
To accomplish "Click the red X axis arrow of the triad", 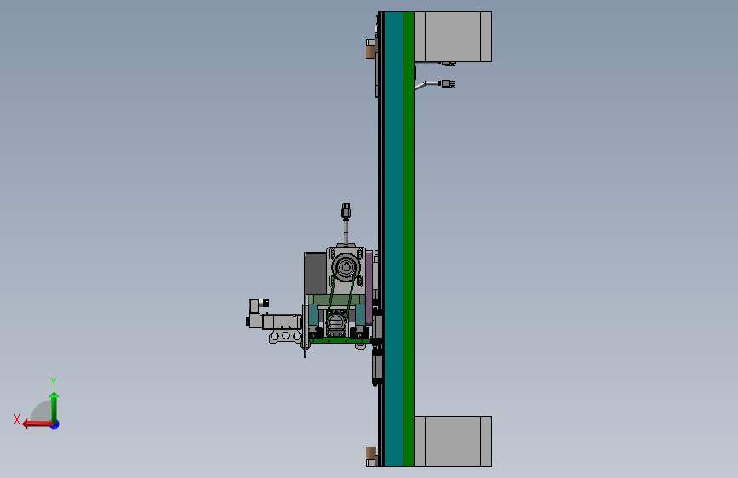I will tap(37, 424).
